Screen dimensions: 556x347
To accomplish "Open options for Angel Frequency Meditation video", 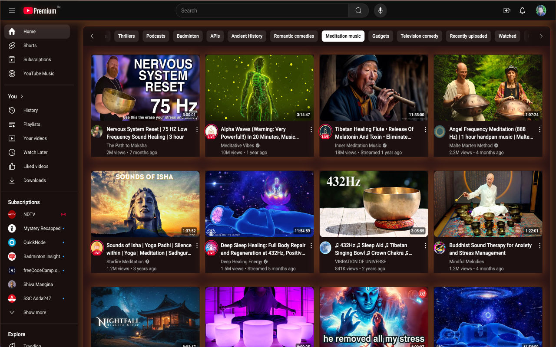I will 539,130.
